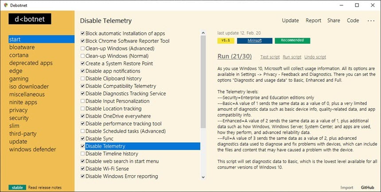Check Disable Timeline history
The width and height of the screenshot is (381, 192).
coord(82,154)
